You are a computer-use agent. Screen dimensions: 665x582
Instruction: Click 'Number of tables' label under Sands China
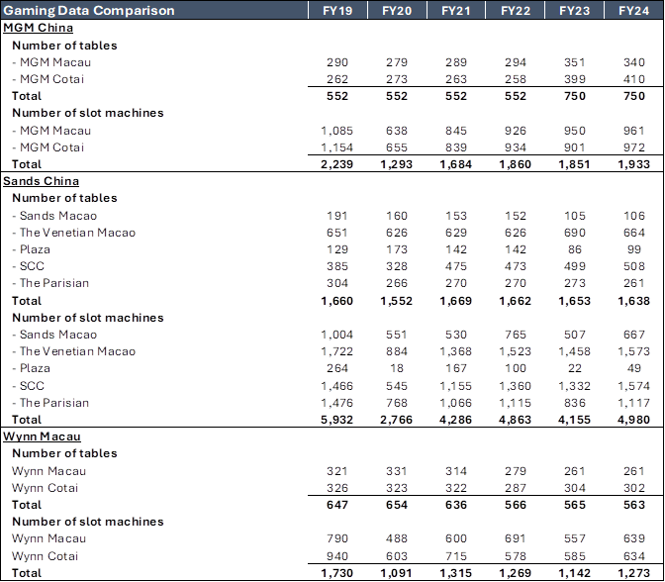64,198
